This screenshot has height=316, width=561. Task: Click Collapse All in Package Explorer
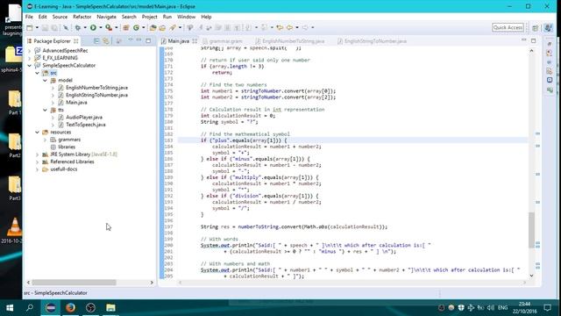(x=96, y=41)
